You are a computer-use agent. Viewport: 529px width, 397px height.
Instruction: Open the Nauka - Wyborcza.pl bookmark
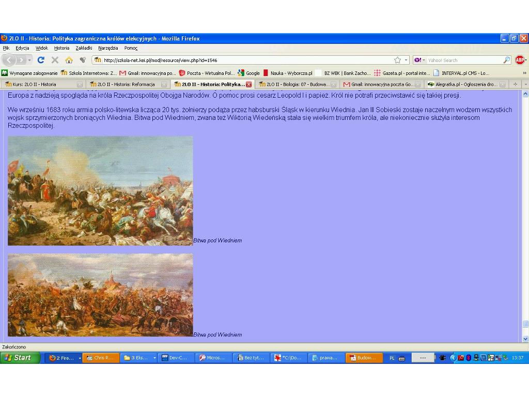coord(288,73)
